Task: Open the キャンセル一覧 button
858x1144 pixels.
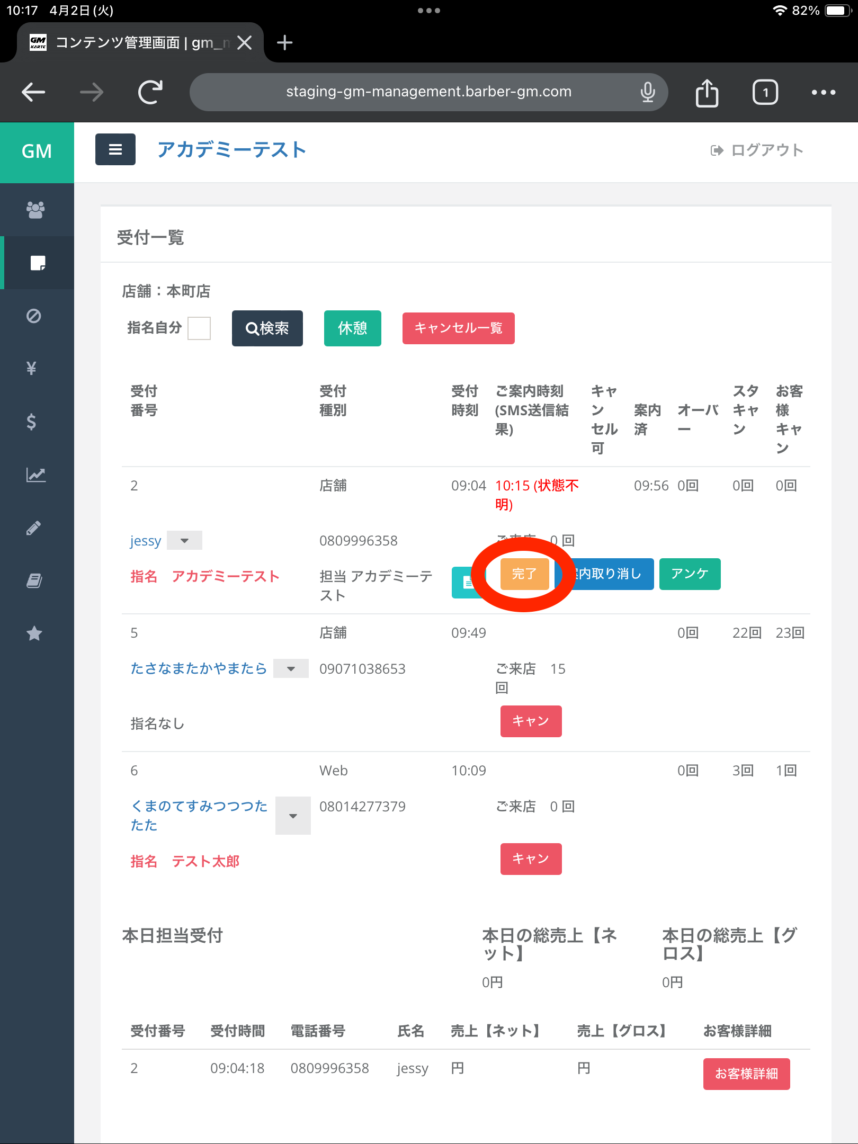Action: click(458, 328)
